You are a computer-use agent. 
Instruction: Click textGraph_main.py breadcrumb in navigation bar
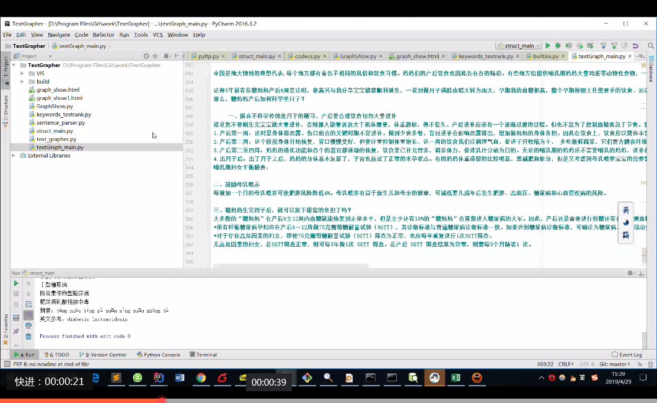(x=79, y=46)
